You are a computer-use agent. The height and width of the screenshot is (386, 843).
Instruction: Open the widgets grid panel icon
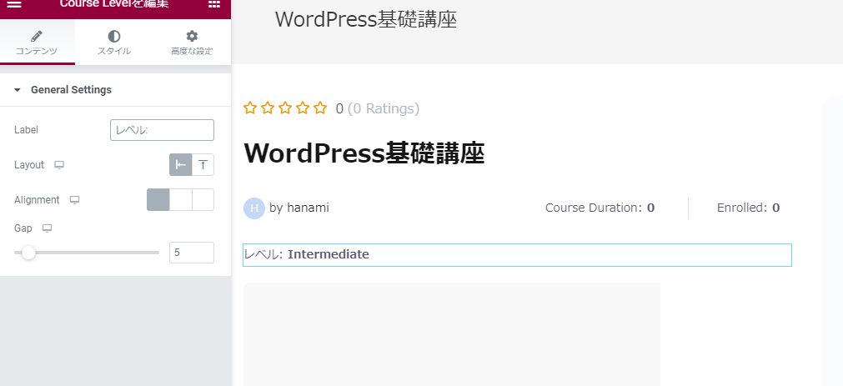214,4
